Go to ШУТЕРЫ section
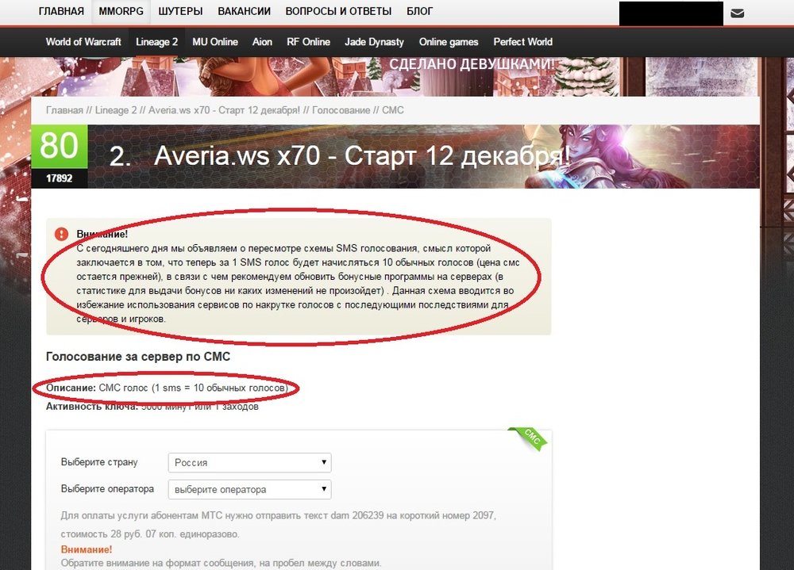This screenshot has width=794, height=570. click(180, 12)
